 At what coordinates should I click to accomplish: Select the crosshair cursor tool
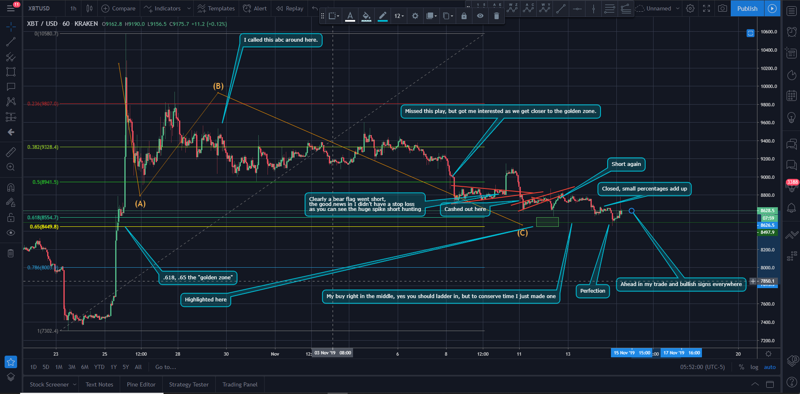(11, 27)
